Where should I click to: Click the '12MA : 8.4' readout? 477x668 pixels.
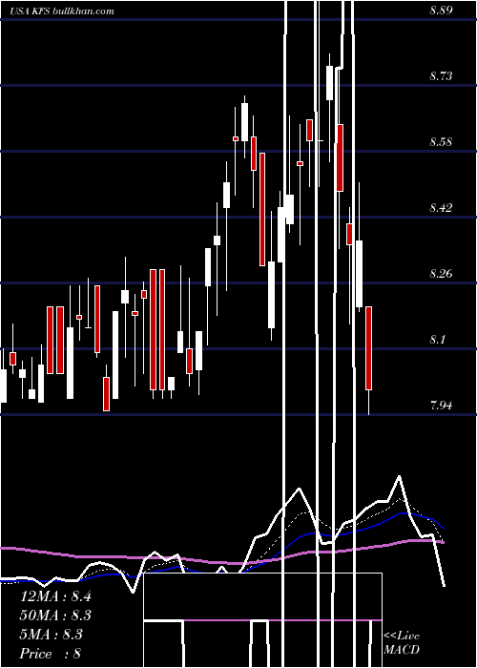[x=55, y=596]
